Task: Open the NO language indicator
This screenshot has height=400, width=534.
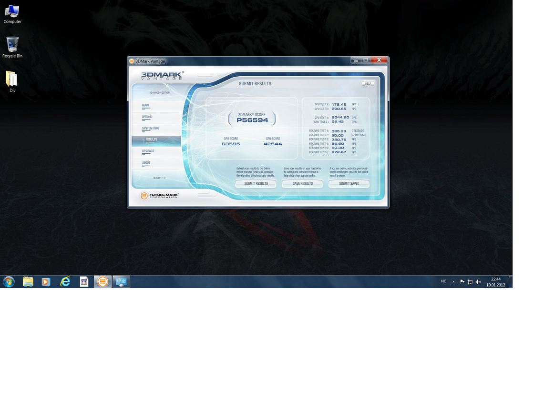Action: click(x=443, y=281)
